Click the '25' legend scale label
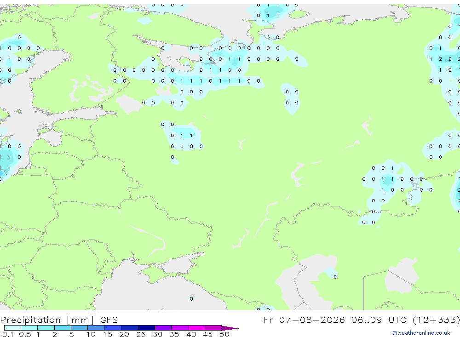Screen dimensions: 460x337 [141, 334]
